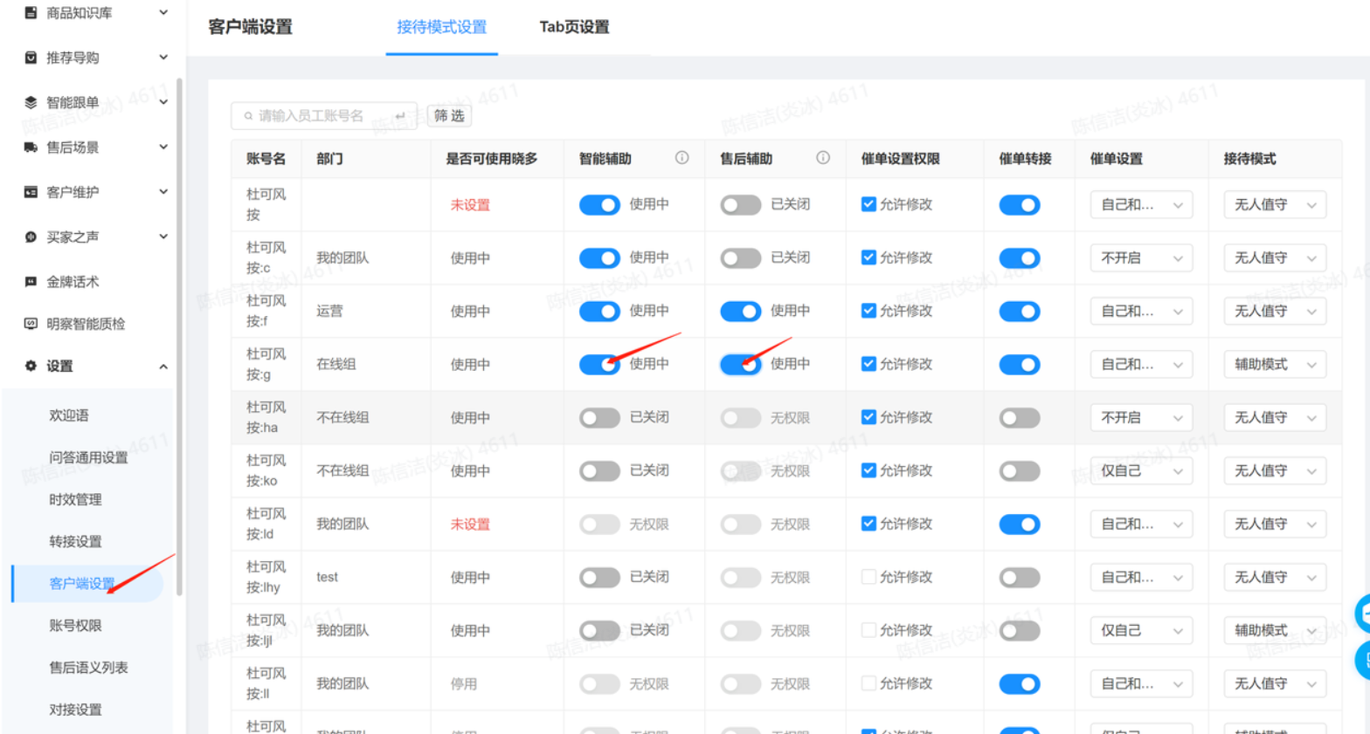Open 售后语义列表 menu item

point(88,668)
